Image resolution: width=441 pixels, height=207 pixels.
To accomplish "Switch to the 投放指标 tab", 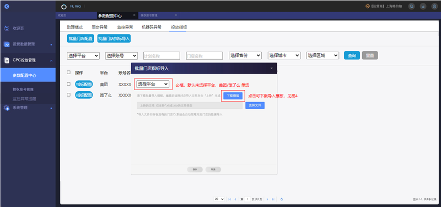I will [x=179, y=27].
